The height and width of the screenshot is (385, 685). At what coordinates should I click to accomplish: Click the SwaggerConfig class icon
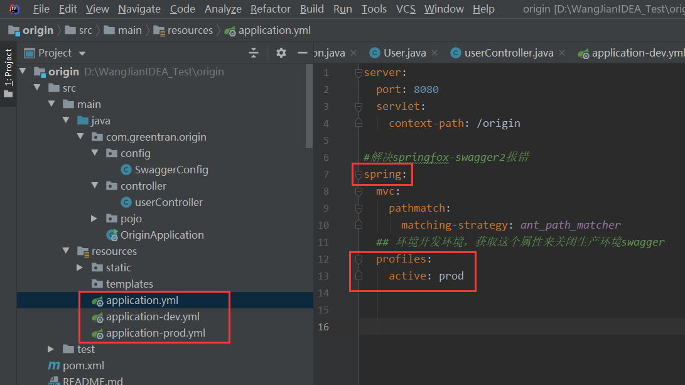tap(126, 170)
